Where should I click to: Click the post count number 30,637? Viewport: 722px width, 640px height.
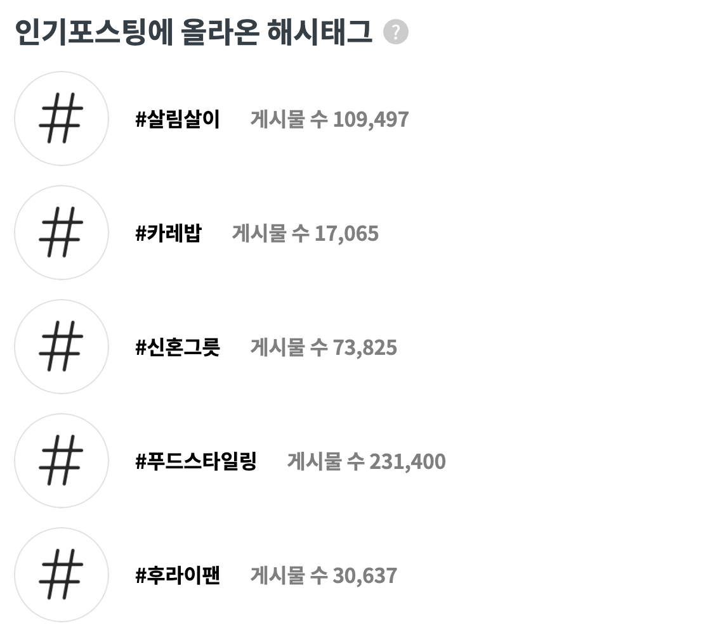pos(365,575)
